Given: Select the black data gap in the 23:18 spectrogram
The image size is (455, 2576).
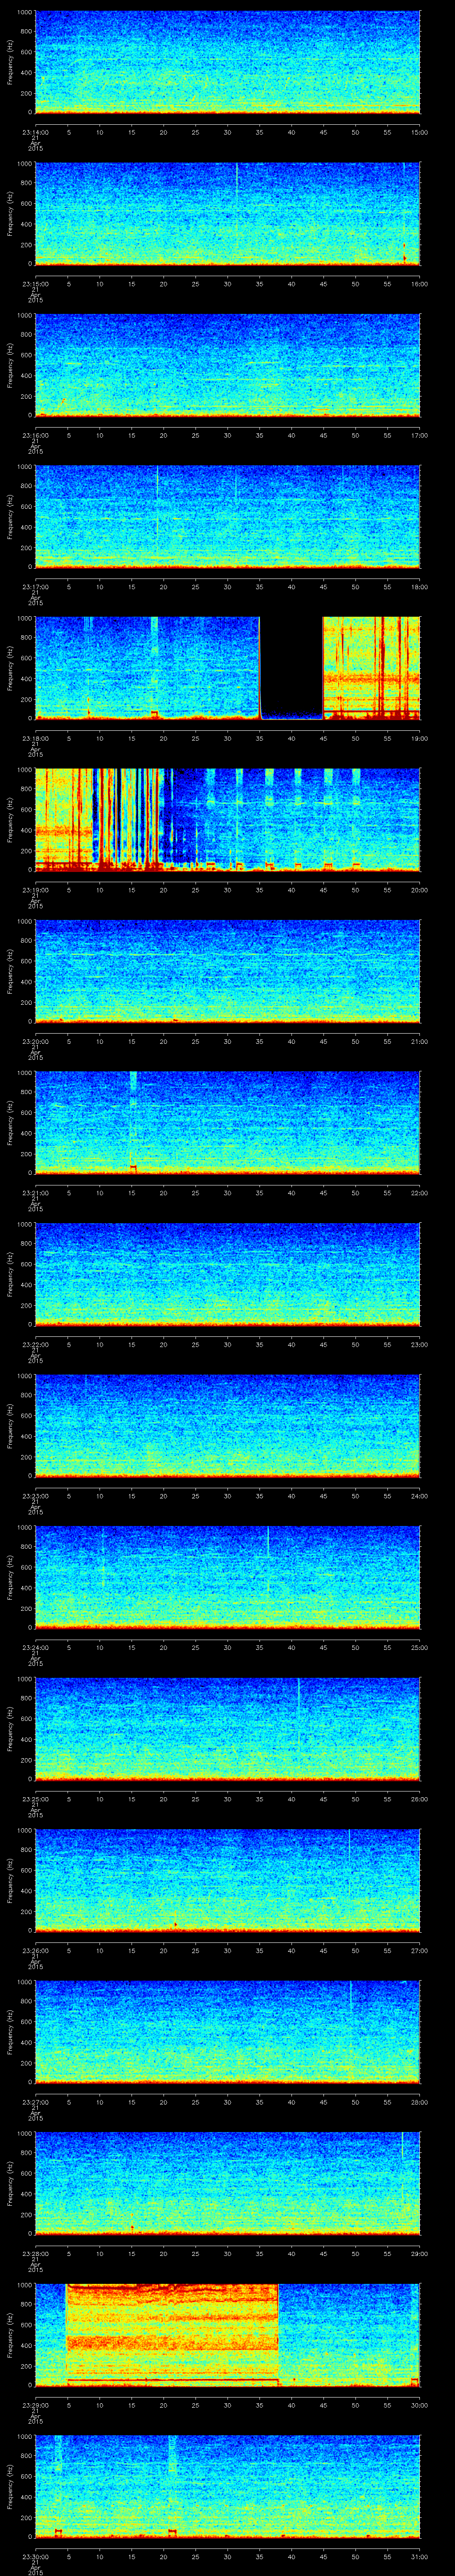Looking at the screenshot, I should click(291, 668).
